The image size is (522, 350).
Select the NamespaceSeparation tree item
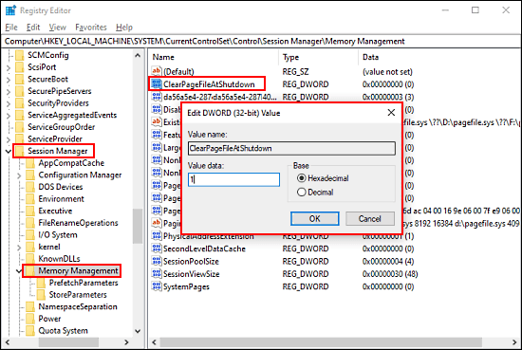[x=78, y=306]
